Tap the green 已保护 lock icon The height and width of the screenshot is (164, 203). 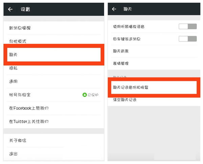pyautogui.click(x=85, y=95)
